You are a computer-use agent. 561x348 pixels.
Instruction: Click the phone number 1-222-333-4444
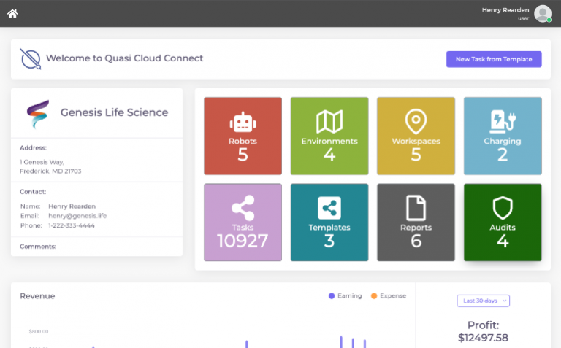click(72, 225)
